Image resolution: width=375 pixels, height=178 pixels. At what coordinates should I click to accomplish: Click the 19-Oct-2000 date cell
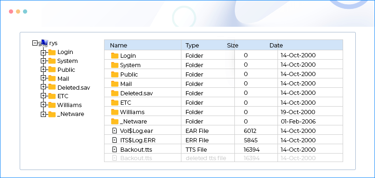point(298,112)
